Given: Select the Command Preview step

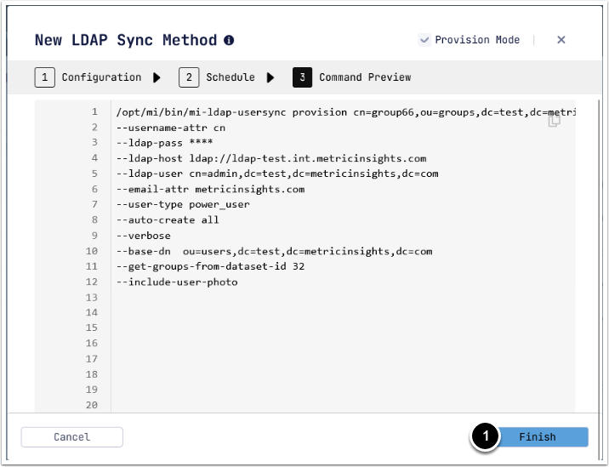Looking at the screenshot, I should coord(365,77).
